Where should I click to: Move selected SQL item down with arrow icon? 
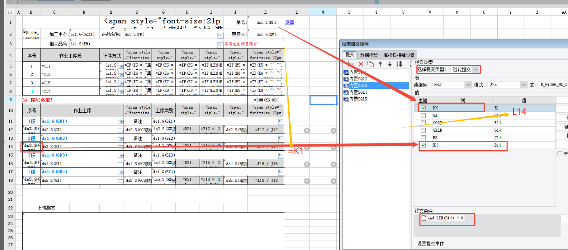[x=390, y=64]
